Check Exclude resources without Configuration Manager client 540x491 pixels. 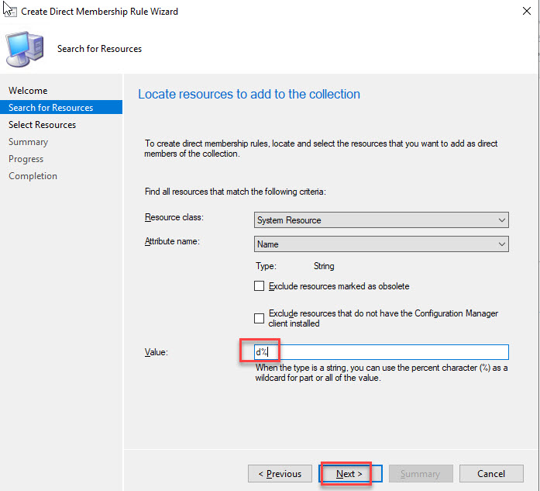[260, 318]
